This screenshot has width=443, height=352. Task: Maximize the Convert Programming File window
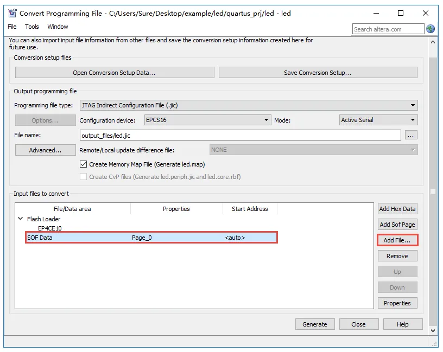pyautogui.click(x=401, y=13)
